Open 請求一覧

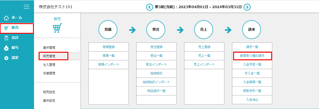252,47
